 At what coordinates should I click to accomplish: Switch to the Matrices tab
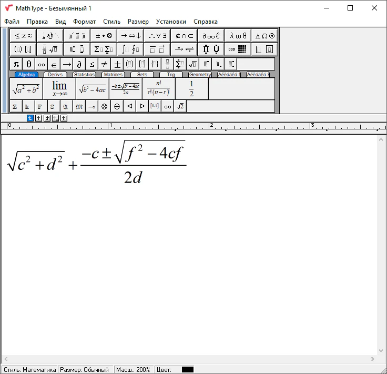coord(113,75)
